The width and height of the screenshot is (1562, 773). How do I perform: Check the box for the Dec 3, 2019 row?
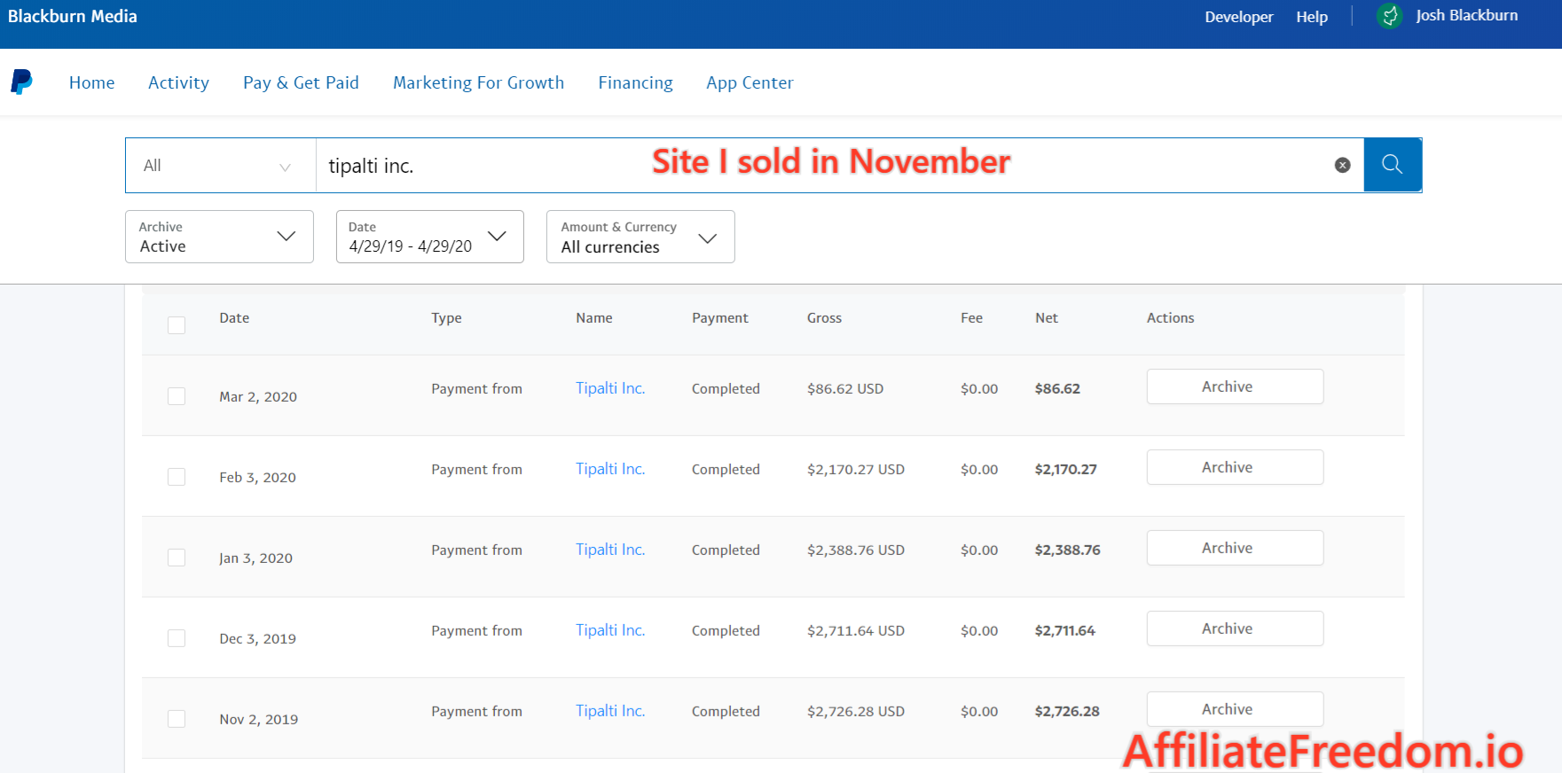tap(177, 638)
